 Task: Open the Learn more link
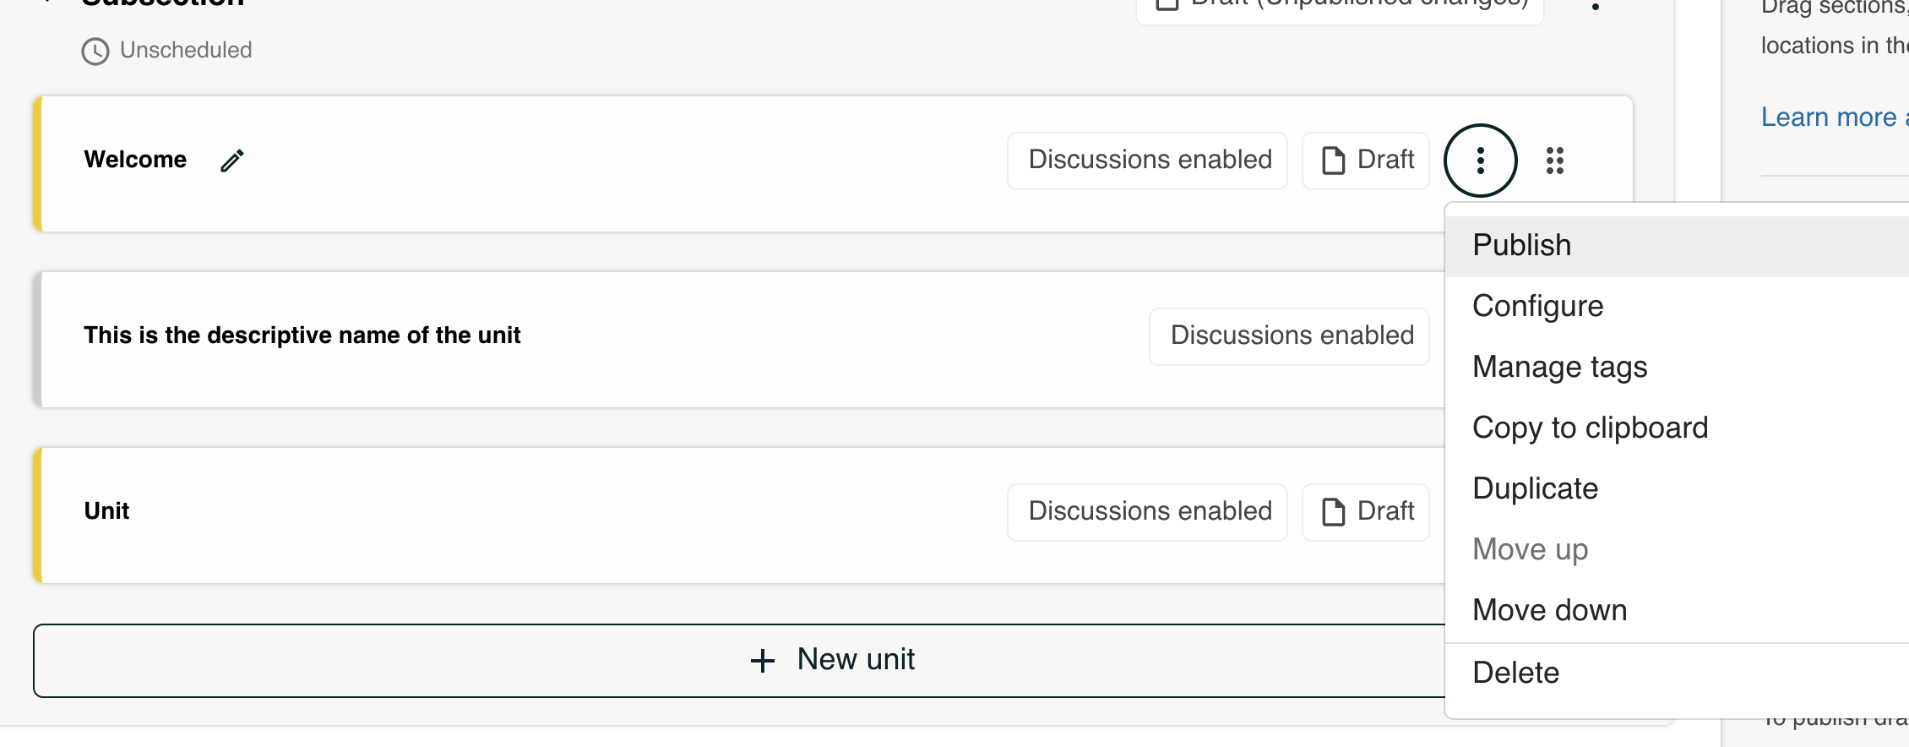pyautogui.click(x=1832, y=117)
